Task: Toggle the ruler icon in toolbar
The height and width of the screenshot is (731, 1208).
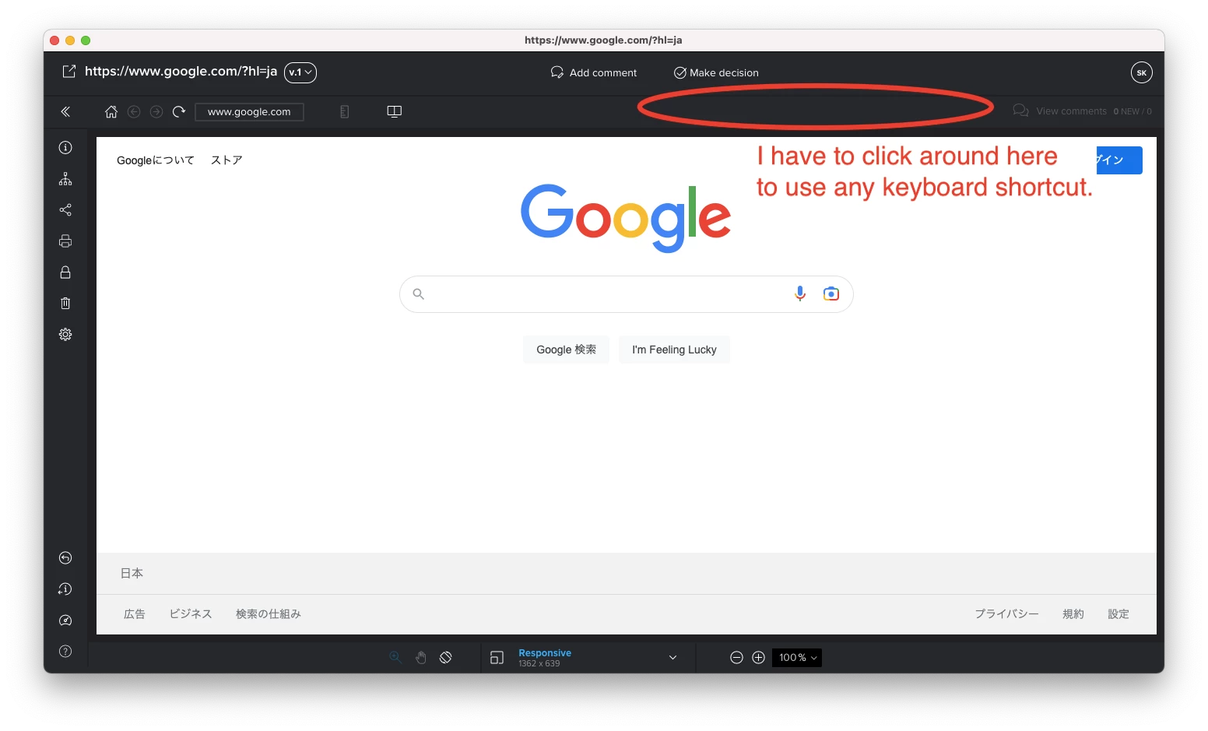Action: pos(344,112)
